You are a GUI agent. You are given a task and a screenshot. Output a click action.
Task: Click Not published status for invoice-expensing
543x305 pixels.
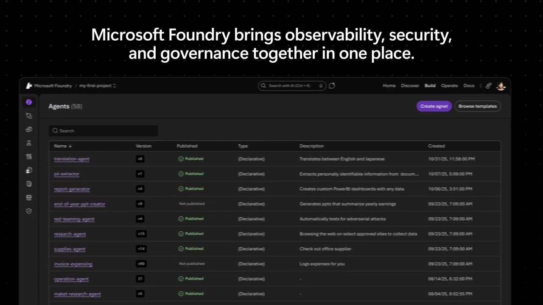[x=192, y=263]
